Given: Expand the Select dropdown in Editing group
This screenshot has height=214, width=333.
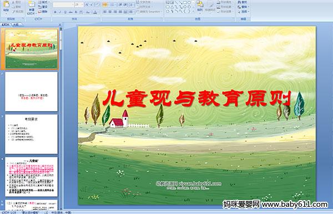Looking at the screenshot, I should tap(243, 12).
